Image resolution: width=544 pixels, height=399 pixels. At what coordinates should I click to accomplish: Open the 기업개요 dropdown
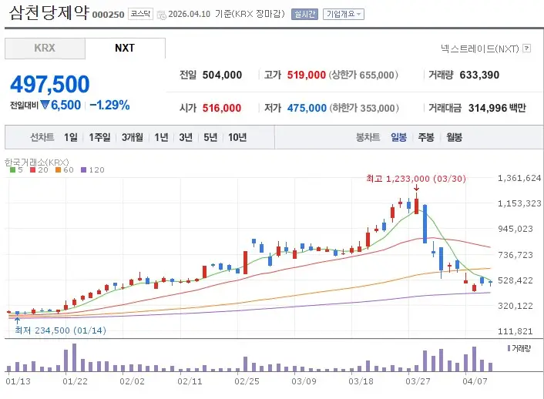344,14
